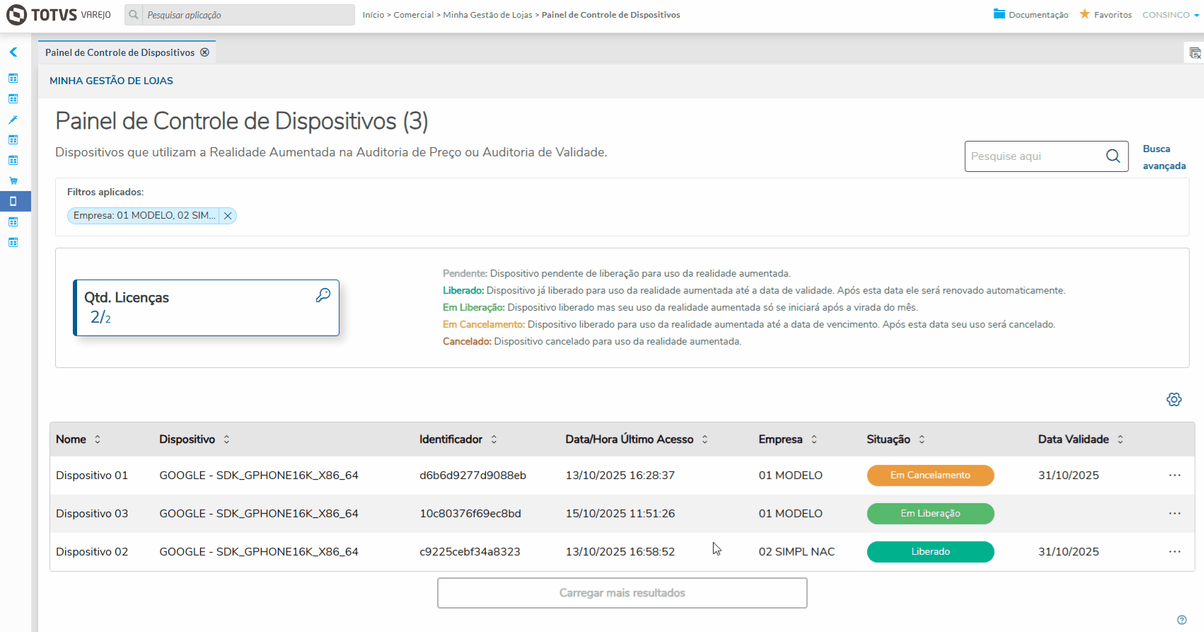
Task: Click the 02 SIMPL NAC company cell
Action: coord(797,552)
